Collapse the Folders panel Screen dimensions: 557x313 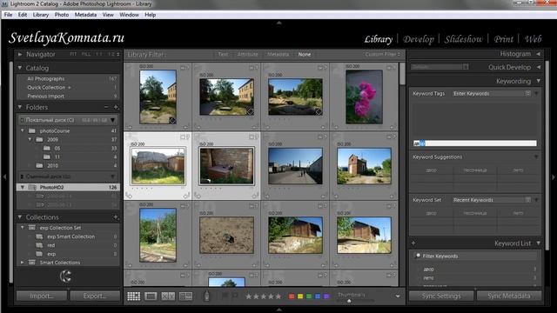(20, 107)
